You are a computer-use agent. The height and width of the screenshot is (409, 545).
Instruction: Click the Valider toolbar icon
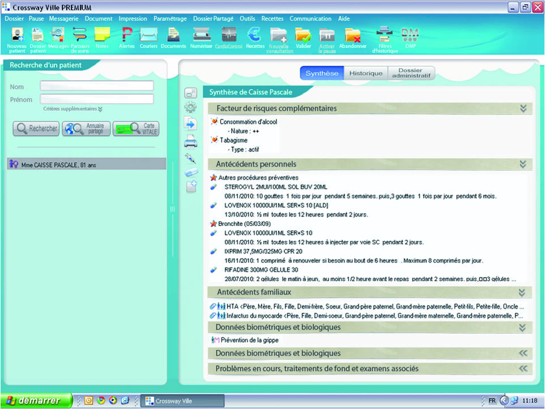coord(303,36)
